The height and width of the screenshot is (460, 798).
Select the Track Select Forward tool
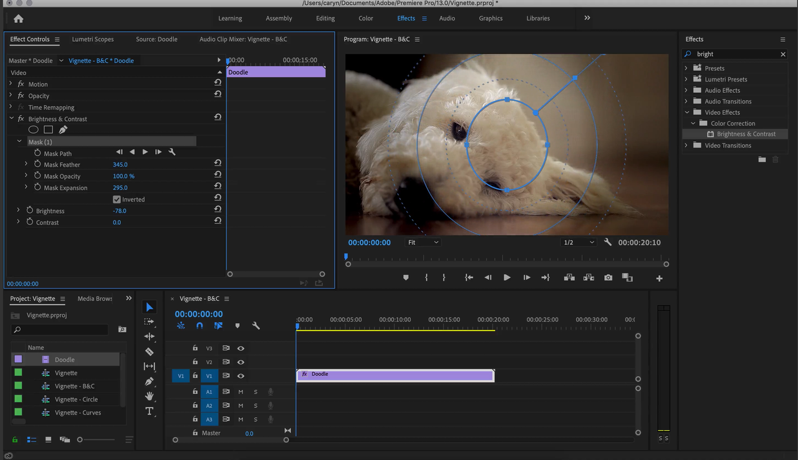pos(149,322)
